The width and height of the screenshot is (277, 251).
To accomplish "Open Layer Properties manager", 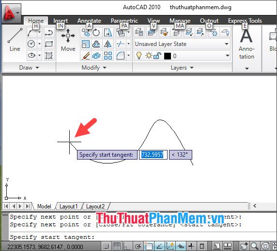I will [x=139, y=32].
